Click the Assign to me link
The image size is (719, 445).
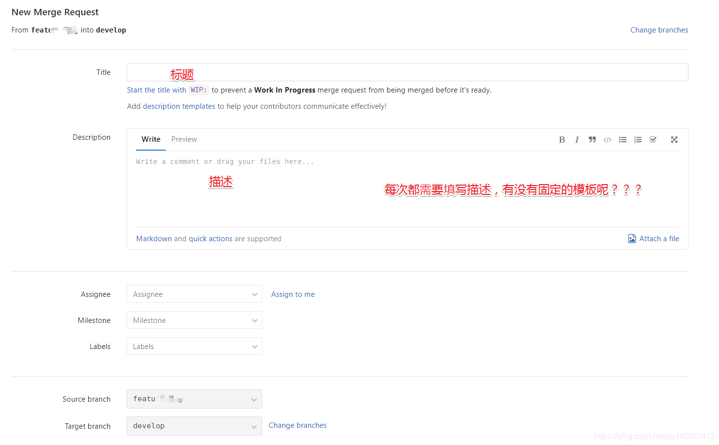tap(293, 294)
